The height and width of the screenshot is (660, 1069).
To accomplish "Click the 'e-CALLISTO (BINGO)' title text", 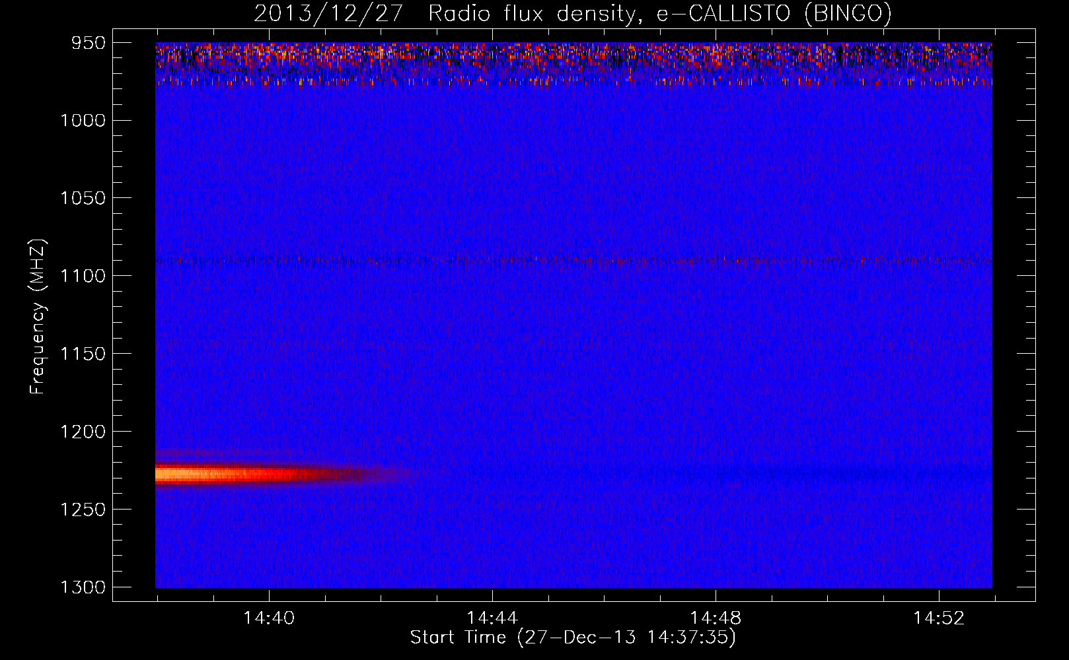I will [774, 13].
